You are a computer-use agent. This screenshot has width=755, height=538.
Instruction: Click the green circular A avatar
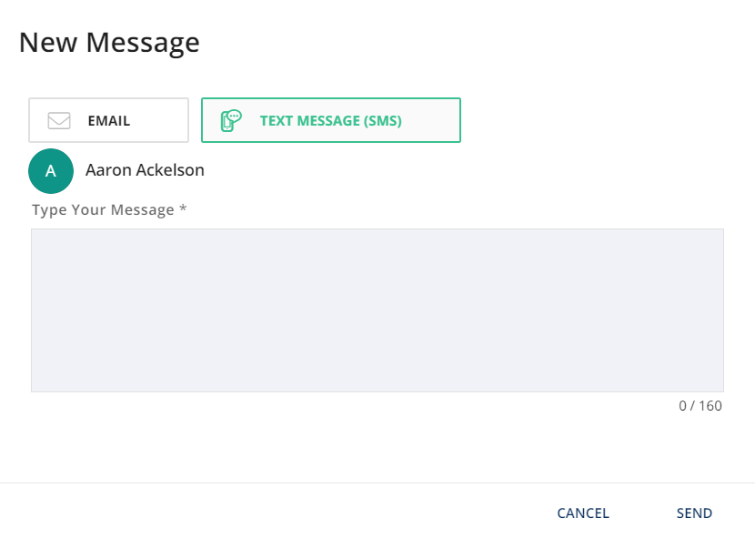point(51,171)
